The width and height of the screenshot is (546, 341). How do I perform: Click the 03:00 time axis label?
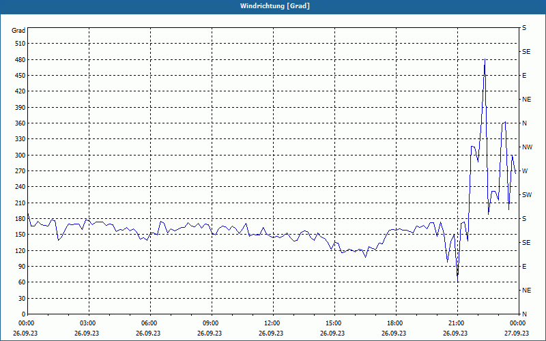(88, 323)
